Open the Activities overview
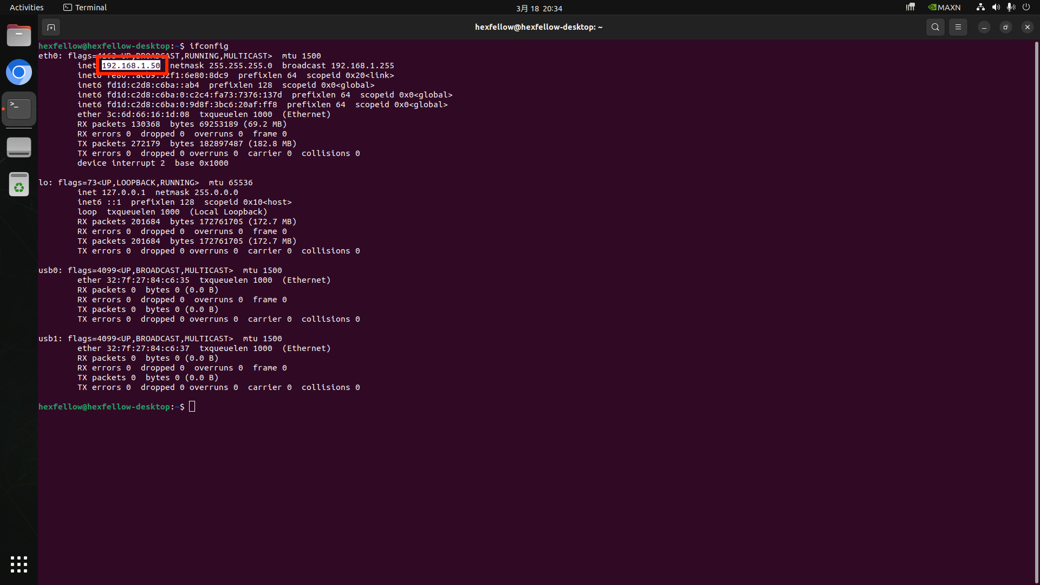 coord(27,8)
